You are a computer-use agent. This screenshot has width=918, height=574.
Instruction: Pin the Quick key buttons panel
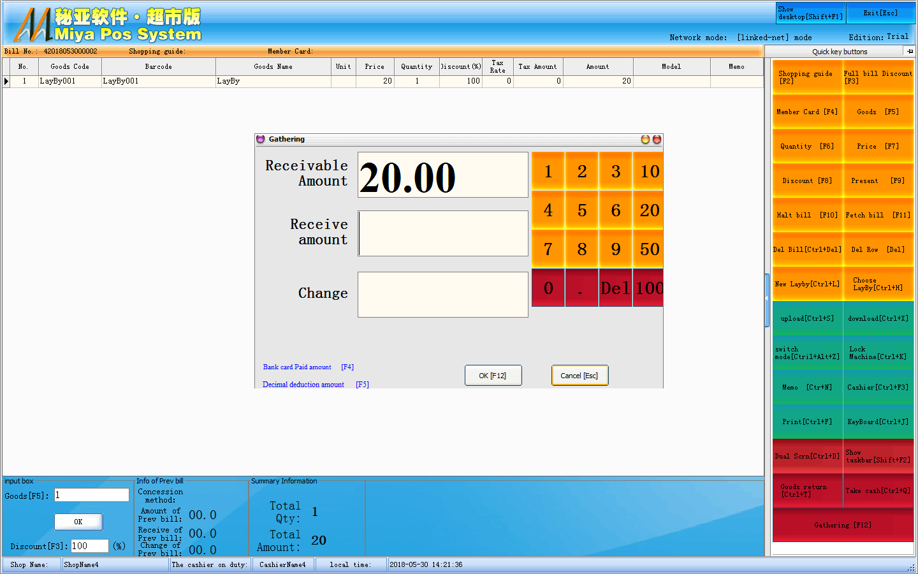pos(910,52)
